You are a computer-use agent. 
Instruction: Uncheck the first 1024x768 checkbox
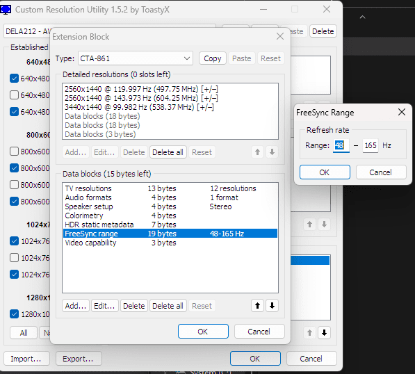point(14,241)
